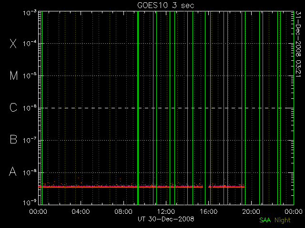Select the A flare class label
305x228 pixels.
(x=13, y=171)
